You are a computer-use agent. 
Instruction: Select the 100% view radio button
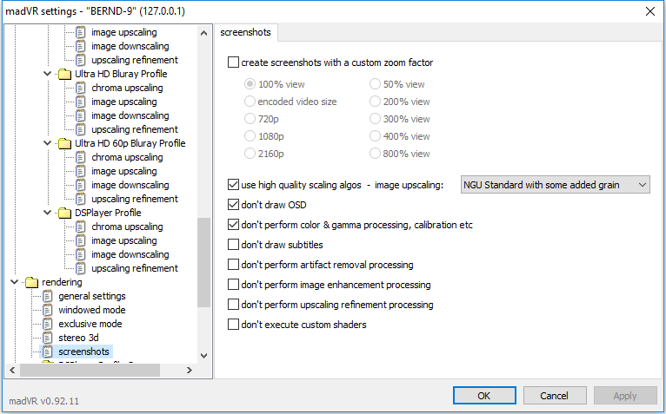250,84
